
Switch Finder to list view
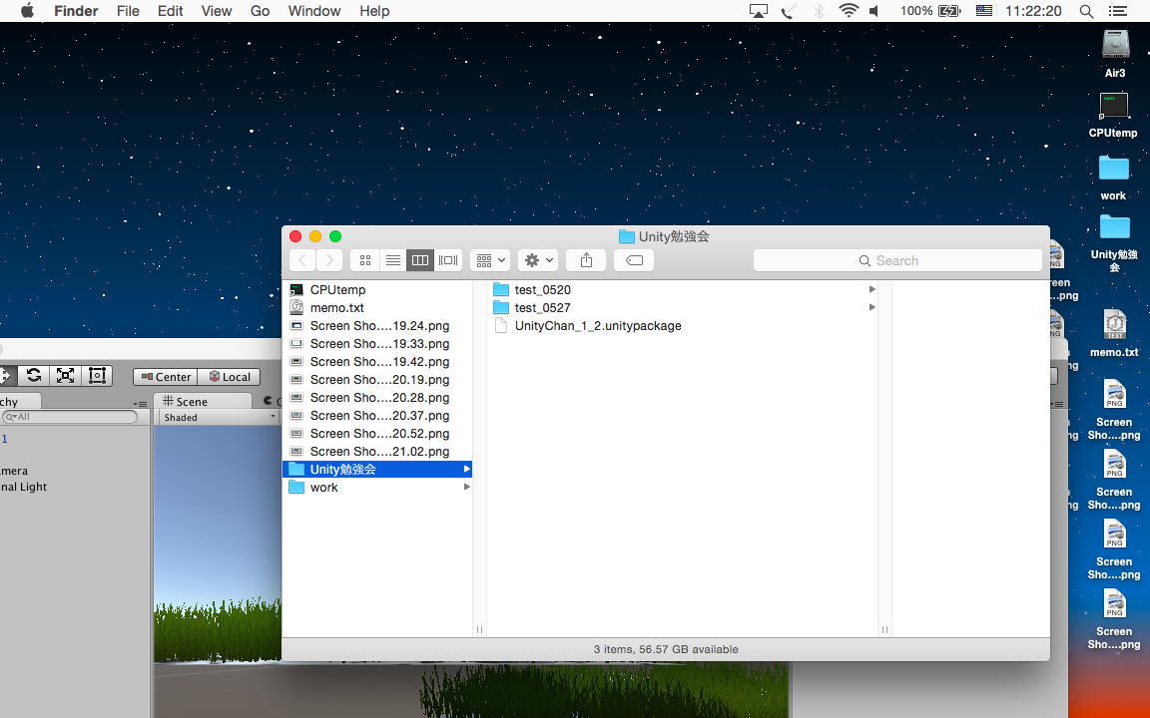click(x=393, y=260)
